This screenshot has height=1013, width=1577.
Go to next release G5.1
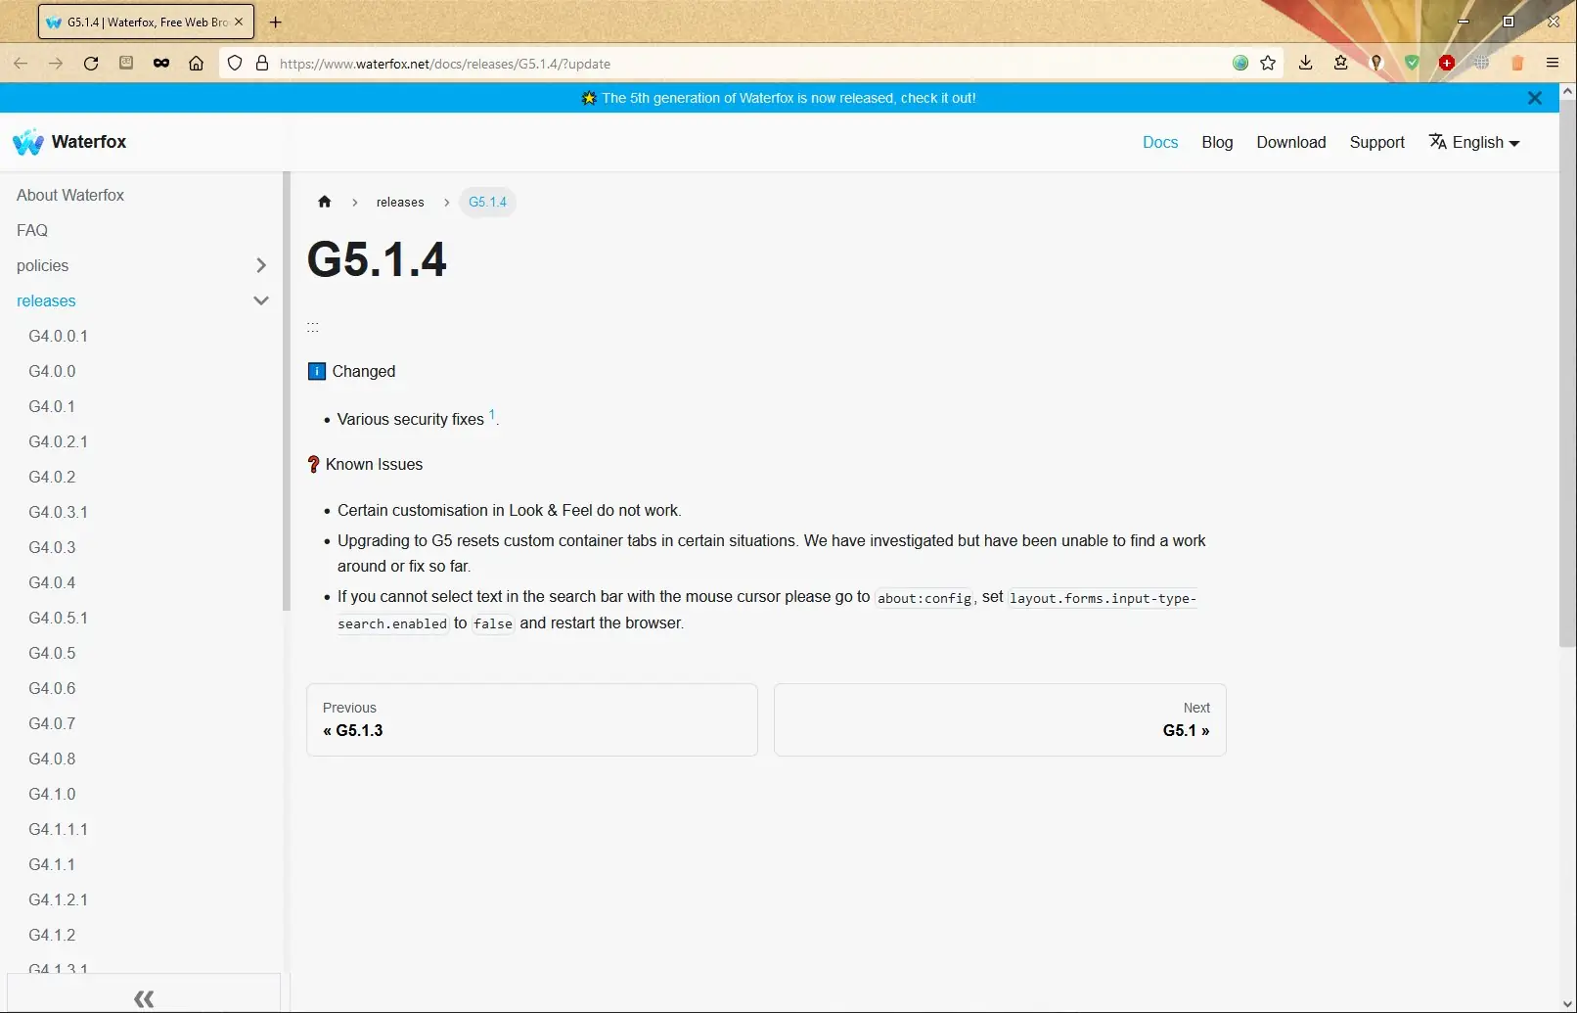1000,719
